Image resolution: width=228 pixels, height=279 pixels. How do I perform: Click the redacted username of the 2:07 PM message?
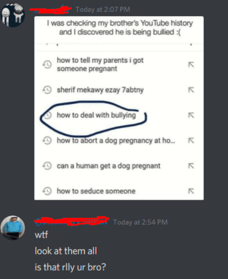click(x=50, y=9)
